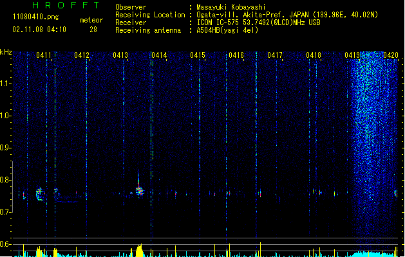Click the meteor count label

[91, 20]
